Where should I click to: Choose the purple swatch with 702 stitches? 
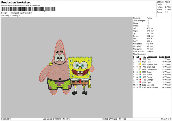tap(140, 74)
